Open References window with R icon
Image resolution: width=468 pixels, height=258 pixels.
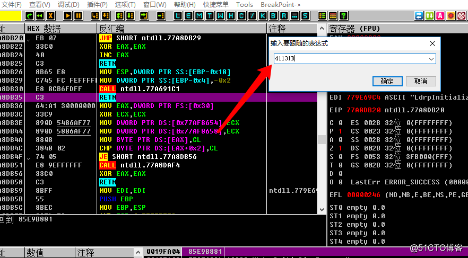pos(284,16)
